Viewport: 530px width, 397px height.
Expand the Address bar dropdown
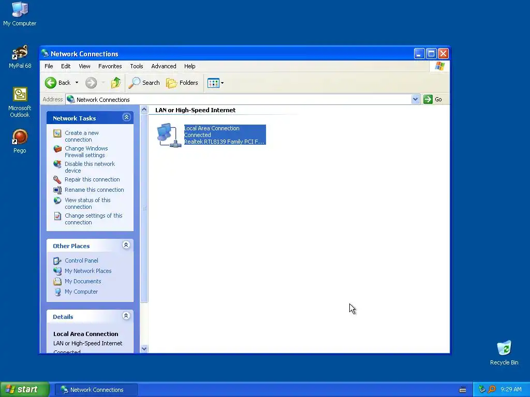[416, 99]
